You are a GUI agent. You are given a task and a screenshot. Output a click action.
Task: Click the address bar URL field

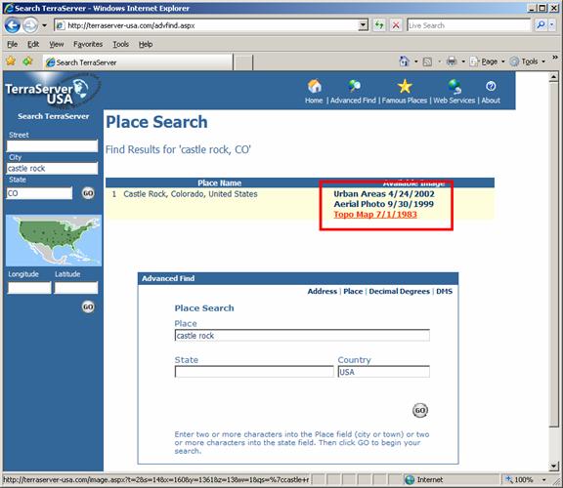tap(206, 25)
